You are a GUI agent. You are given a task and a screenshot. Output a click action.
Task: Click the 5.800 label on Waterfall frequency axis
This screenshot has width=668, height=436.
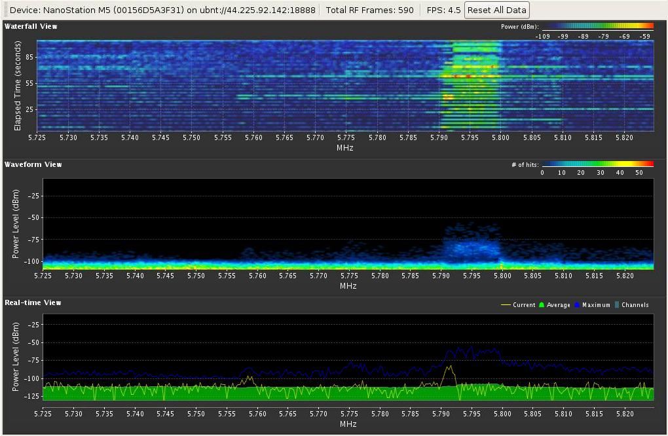click(502, 137)
